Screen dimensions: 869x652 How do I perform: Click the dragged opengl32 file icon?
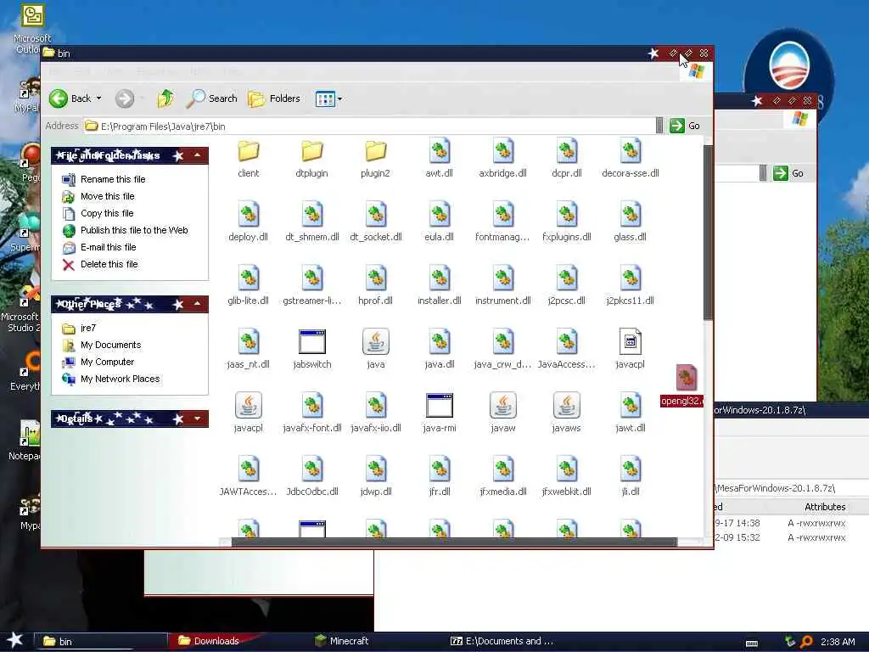pyautogui.click(x=686, y=378)
